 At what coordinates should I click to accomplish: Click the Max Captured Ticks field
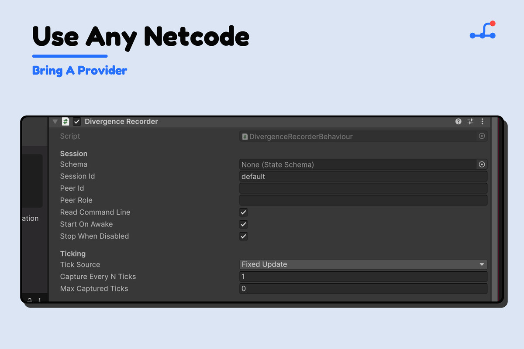[363, 289]
